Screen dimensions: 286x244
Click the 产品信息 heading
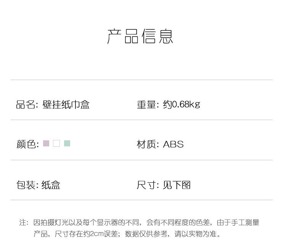coord(140,36)
